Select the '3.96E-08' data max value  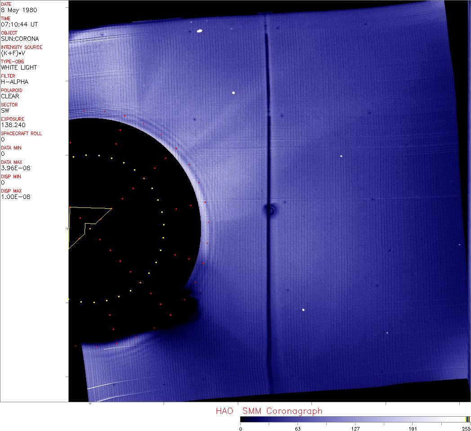[13, 168]
